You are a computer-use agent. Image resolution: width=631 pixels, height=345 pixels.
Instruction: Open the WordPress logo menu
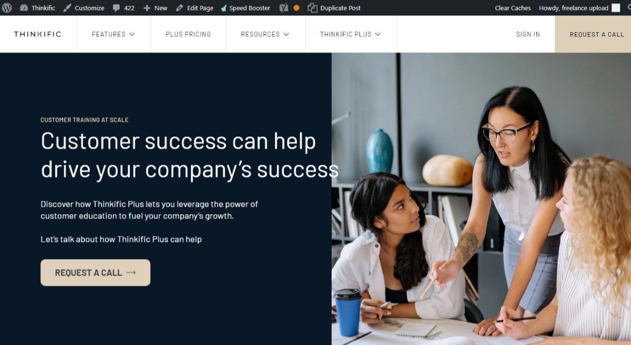tap(7, 7)
